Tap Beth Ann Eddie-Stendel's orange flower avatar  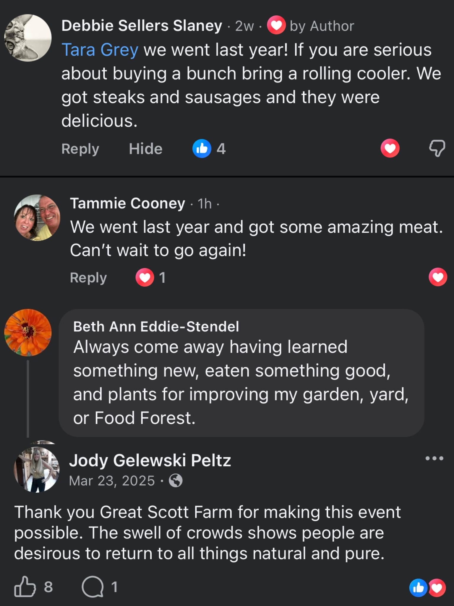(x=28, y=333)
